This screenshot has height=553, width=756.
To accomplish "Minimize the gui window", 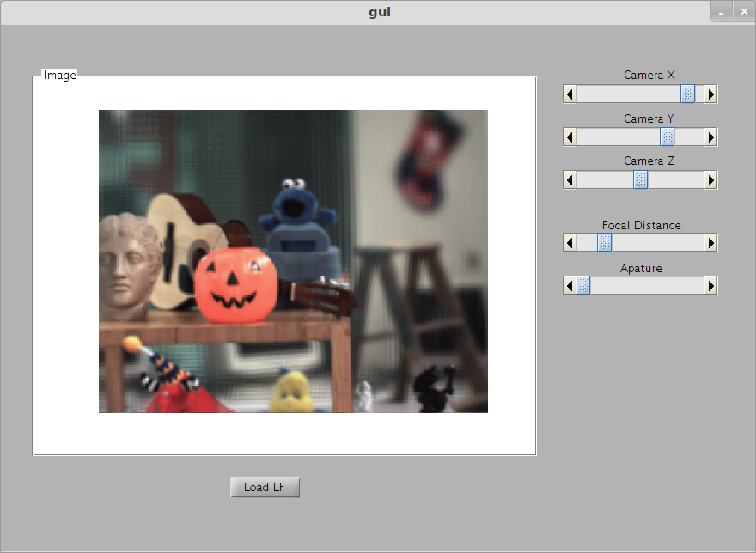I will click(722, 13).
